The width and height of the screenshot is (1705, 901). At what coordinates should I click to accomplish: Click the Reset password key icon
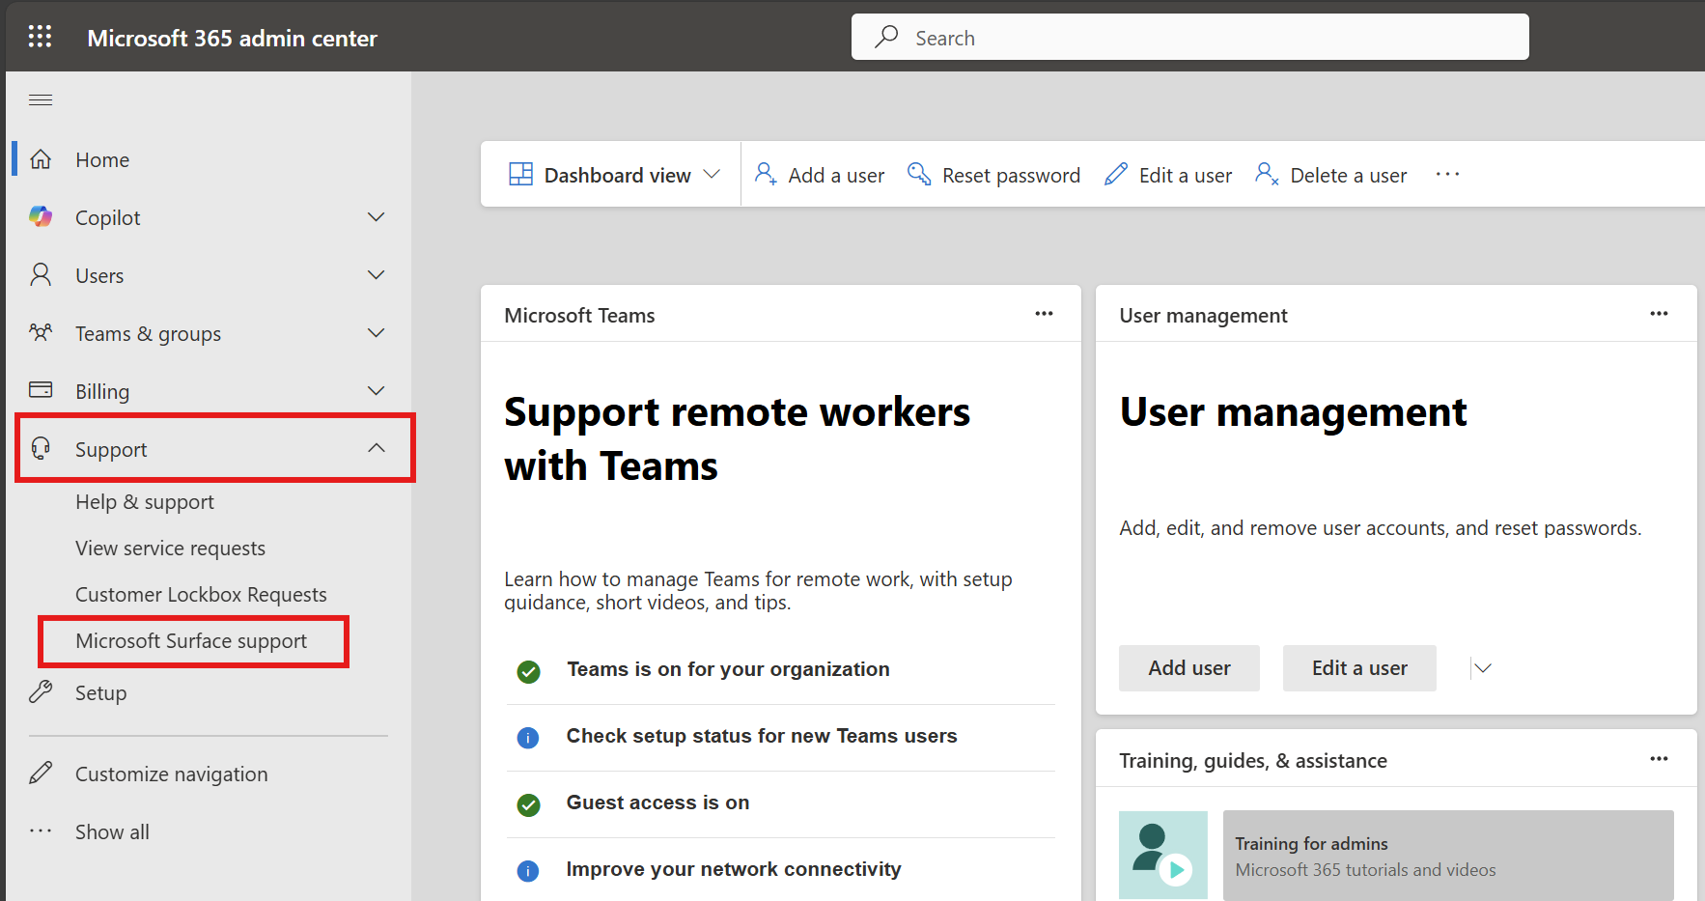(x=918, y=174)
